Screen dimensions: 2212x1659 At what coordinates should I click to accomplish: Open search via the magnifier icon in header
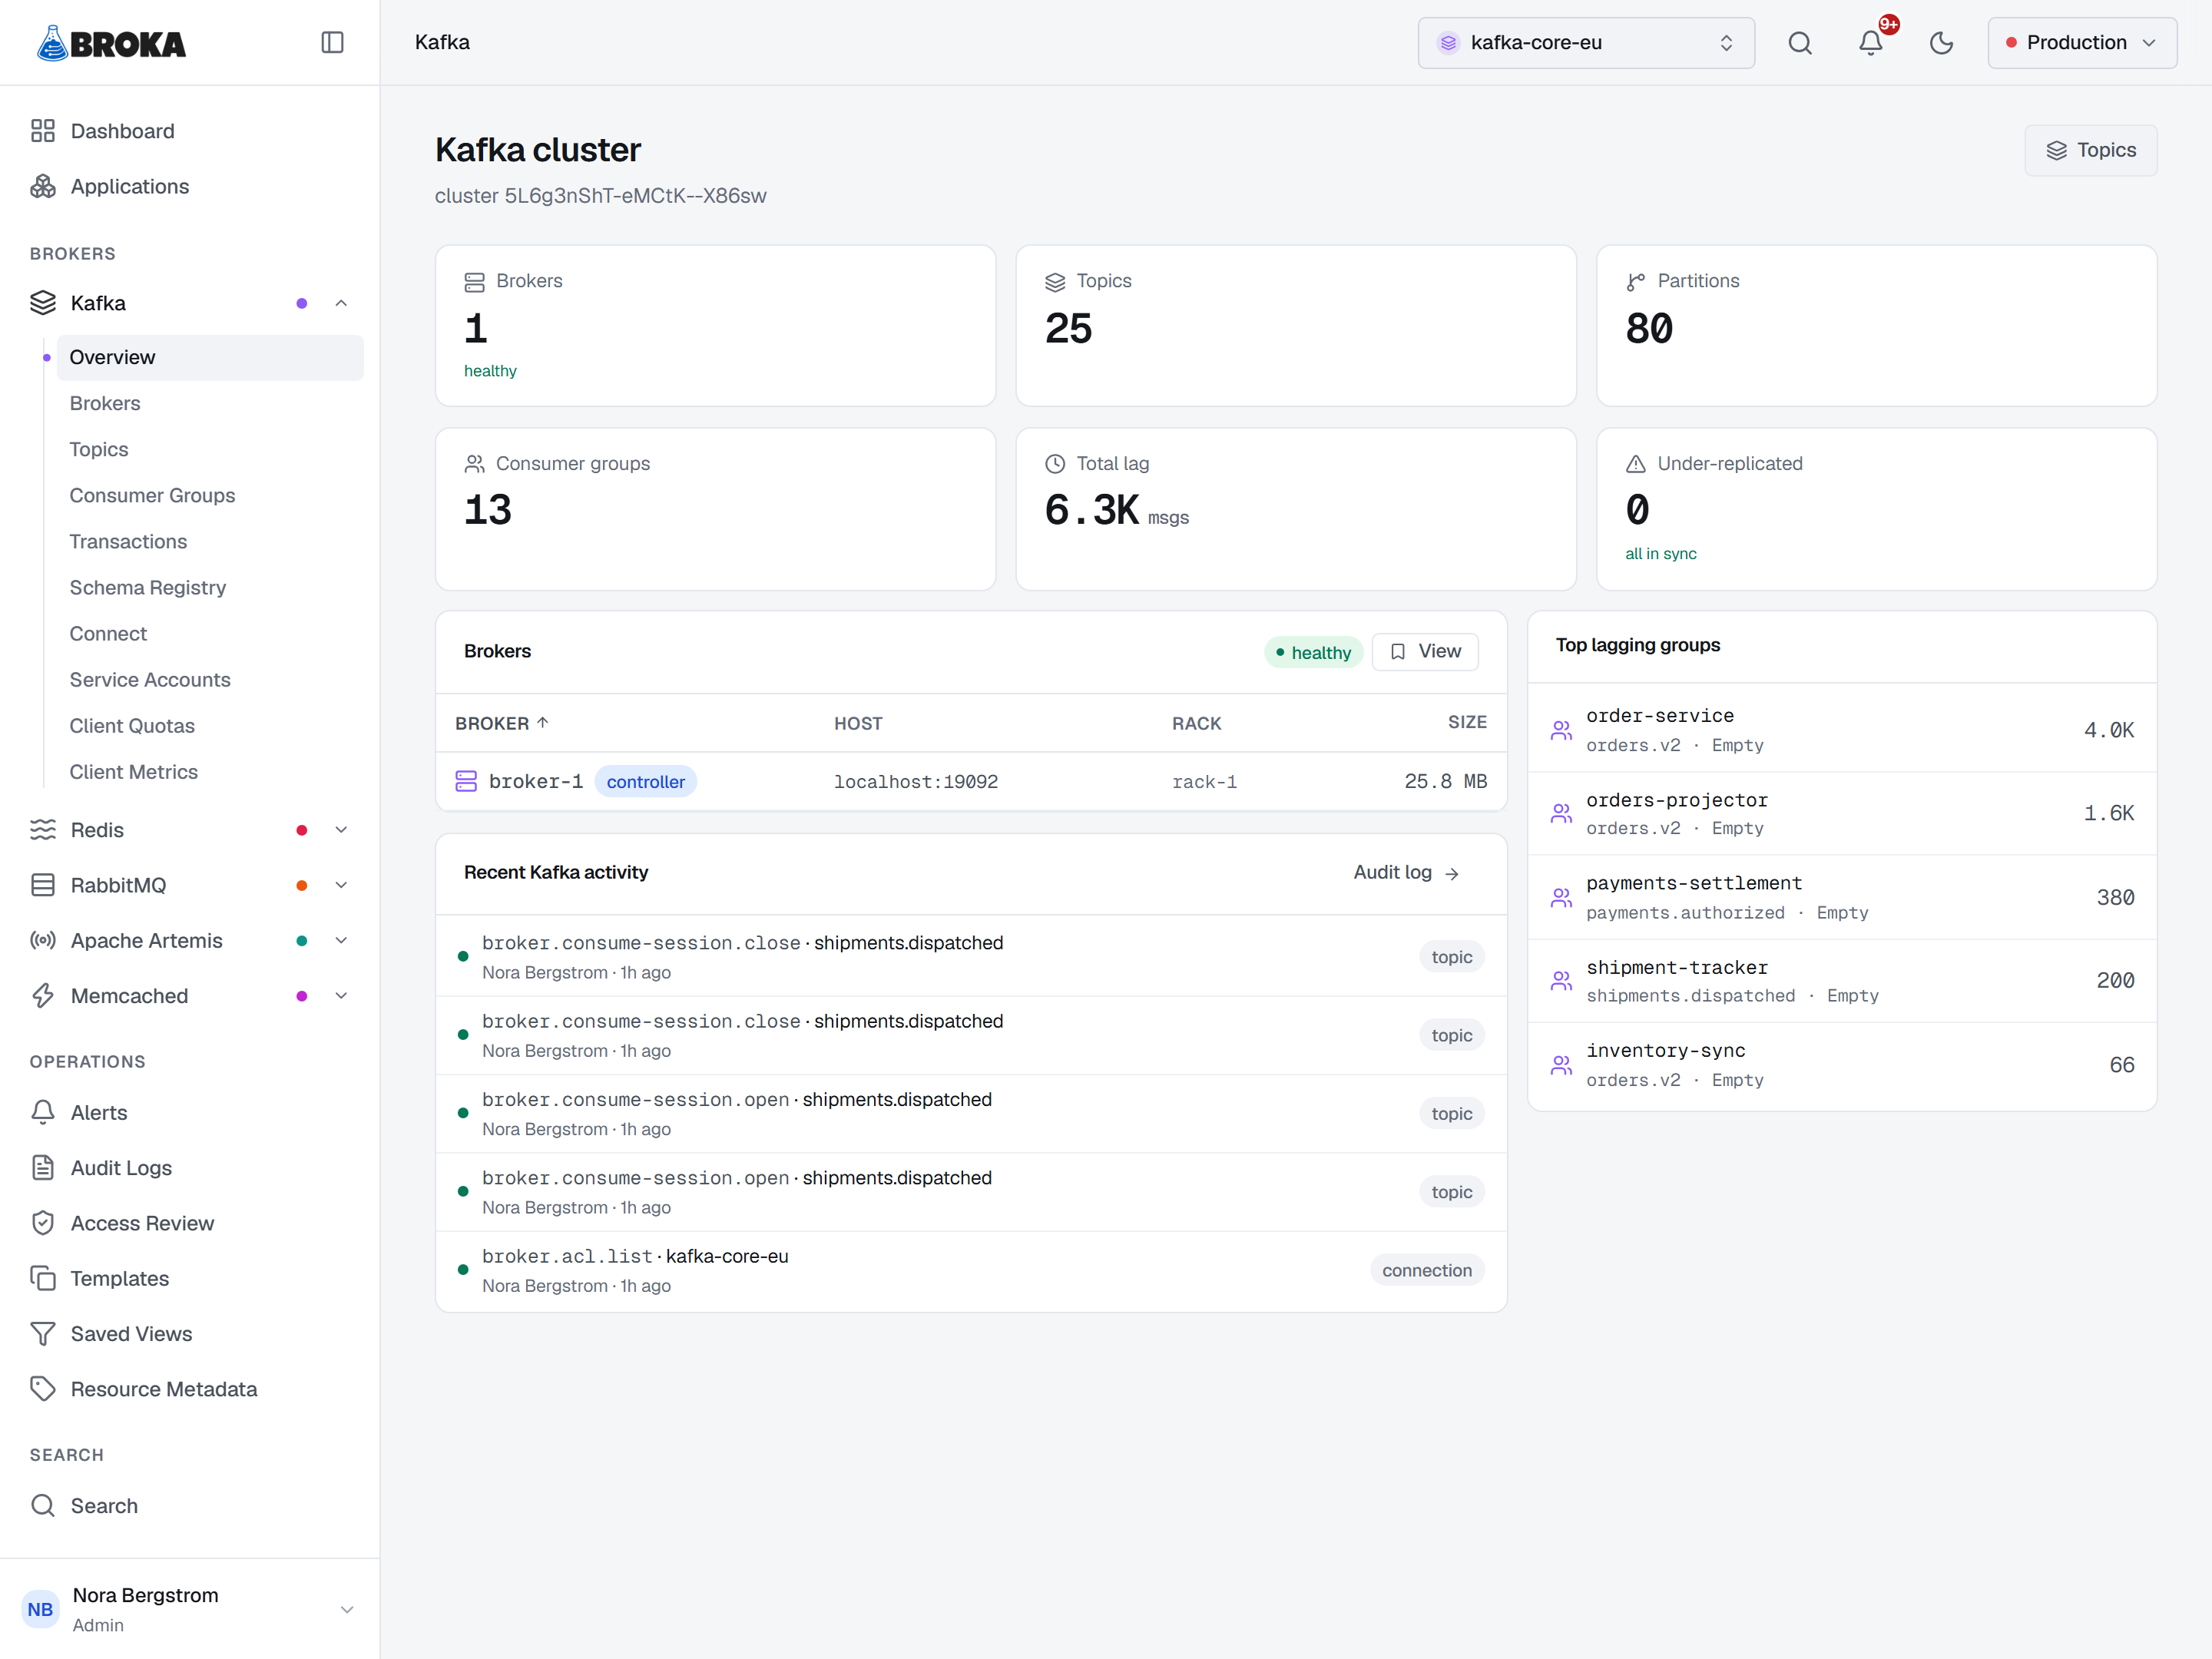tap(1800, 42)
